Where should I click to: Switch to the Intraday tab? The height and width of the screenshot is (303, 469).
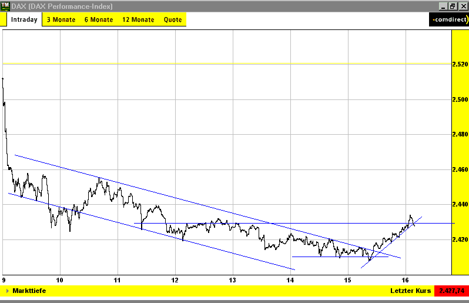(x=24, y=20)
